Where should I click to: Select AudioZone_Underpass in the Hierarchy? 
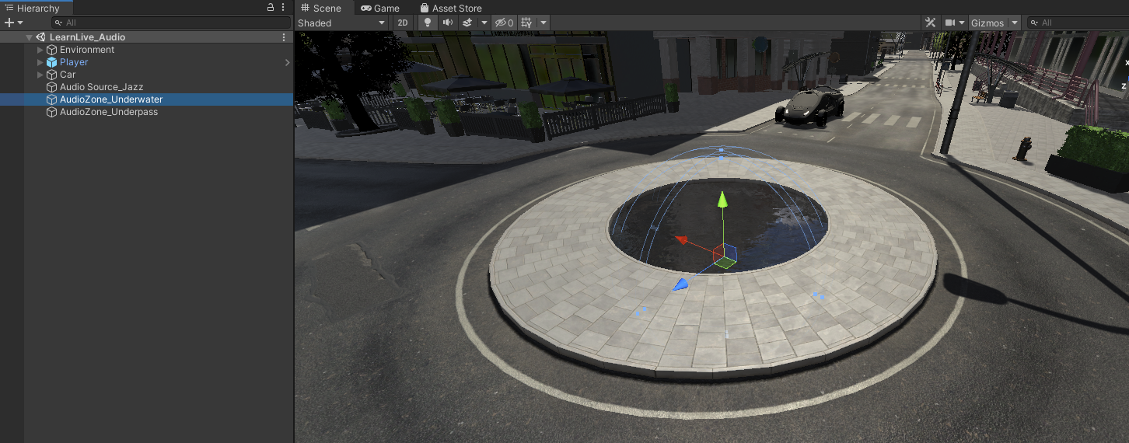[109, 112]
